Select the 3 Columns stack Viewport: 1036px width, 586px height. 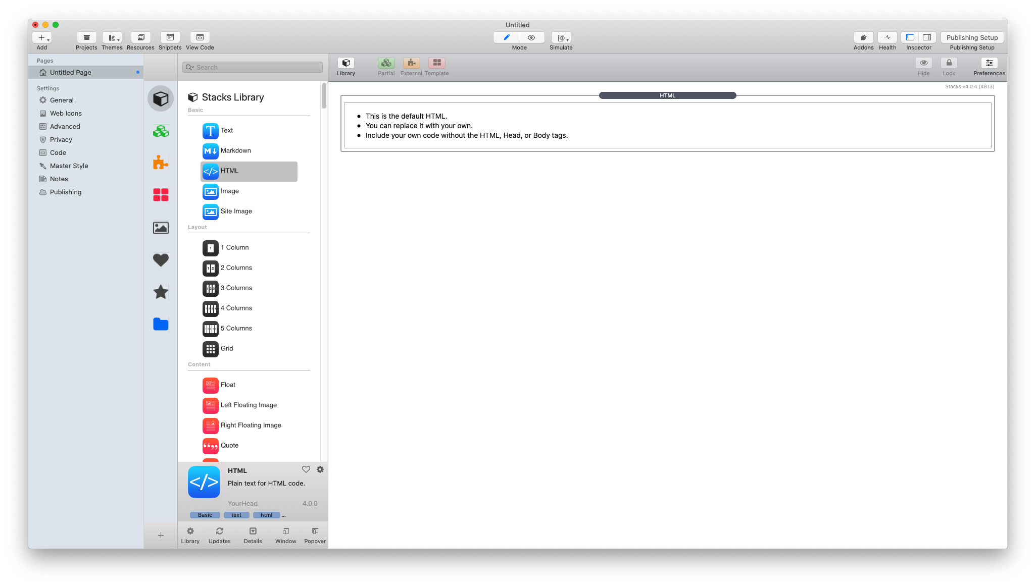click(249, 288)
